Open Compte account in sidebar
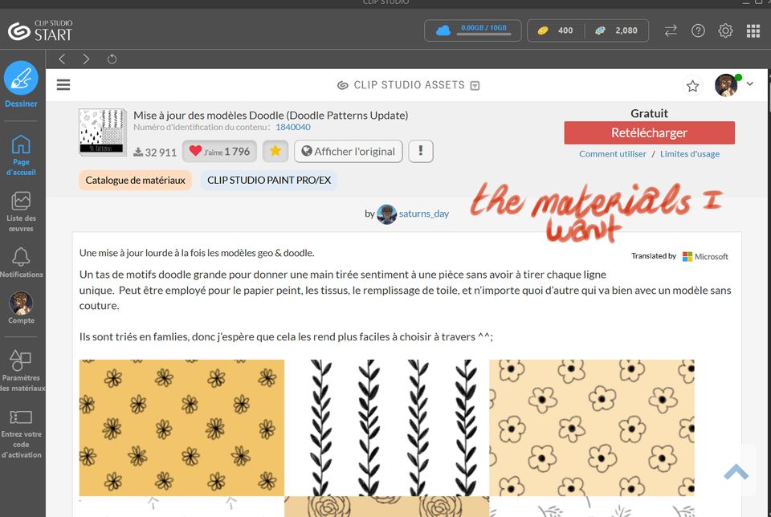The height and width of the screenshot is (517, 771). [21, 307]
